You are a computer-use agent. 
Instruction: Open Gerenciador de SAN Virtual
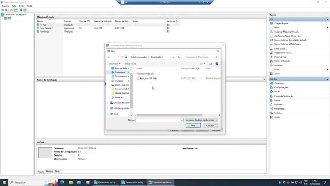tap(287, 44)
